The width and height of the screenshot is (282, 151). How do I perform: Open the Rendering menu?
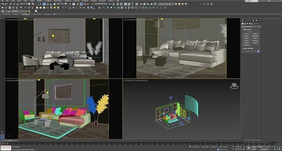click(x=68, y=1)
